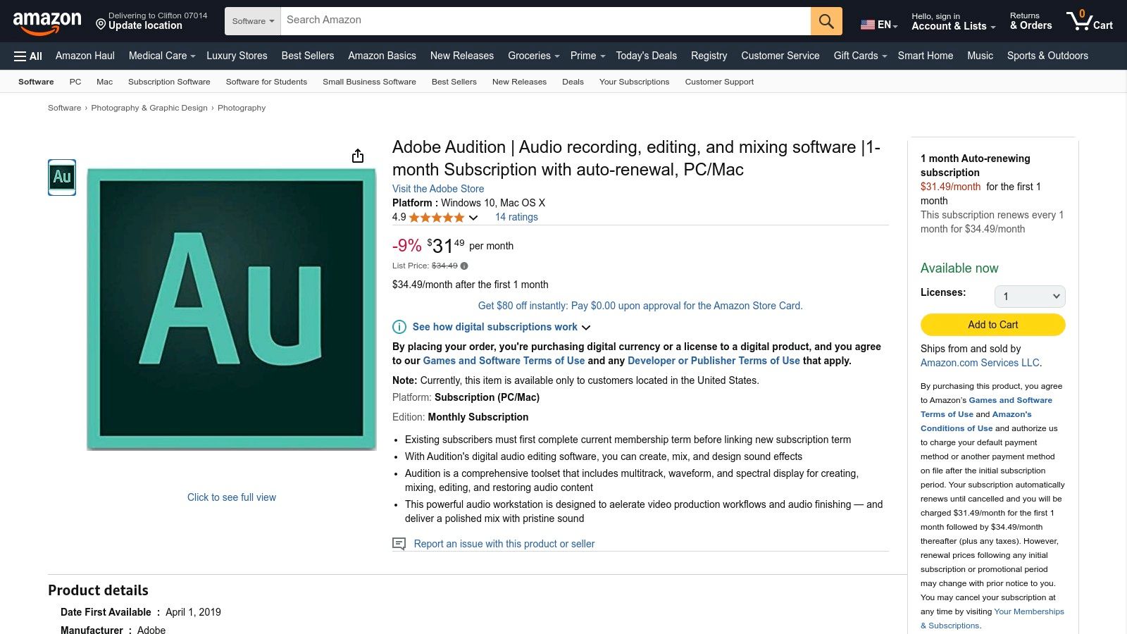Visit the Adobe Store link
This screenshot has height=634, width=1127.
tap(438, 189)
